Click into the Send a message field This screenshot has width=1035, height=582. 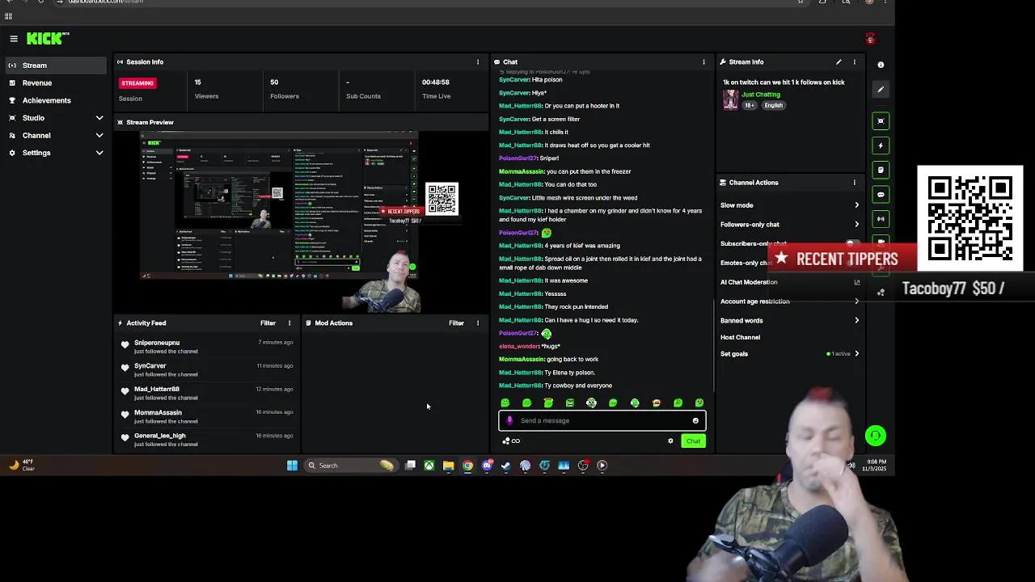[602, 420]
